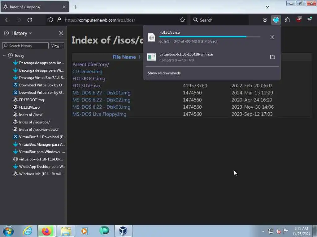Viewport: 317px width, 237px height.
Task: Open the network tray icon
Action: point(271,231)
